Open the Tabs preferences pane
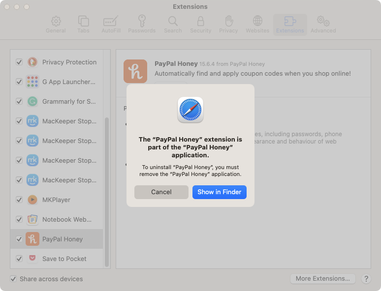Screen dimensions: 381x291 tap(83, 25)
